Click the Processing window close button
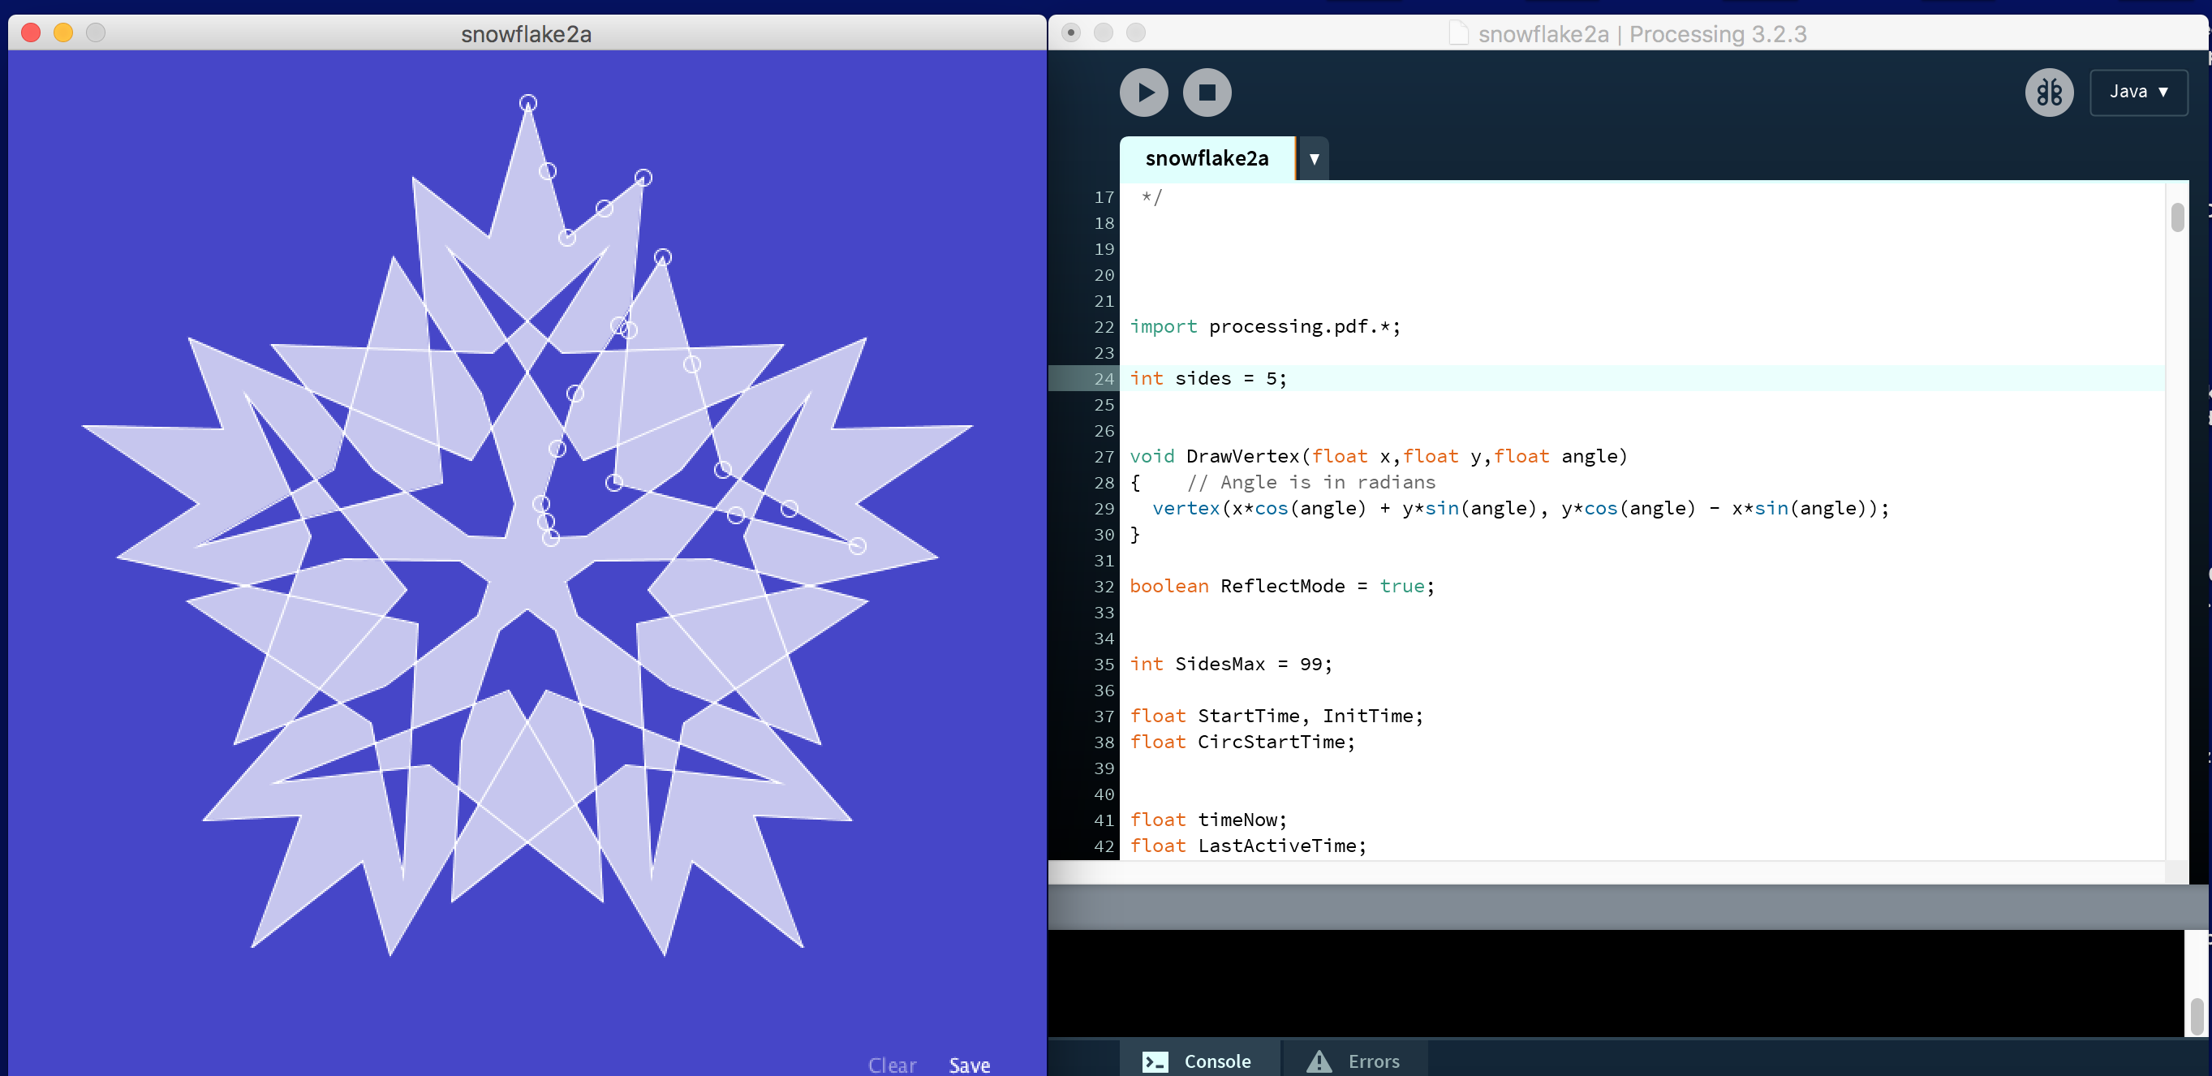Screen dimensions: 2212x1076 pyautogui.click(x=1071, y=32)
